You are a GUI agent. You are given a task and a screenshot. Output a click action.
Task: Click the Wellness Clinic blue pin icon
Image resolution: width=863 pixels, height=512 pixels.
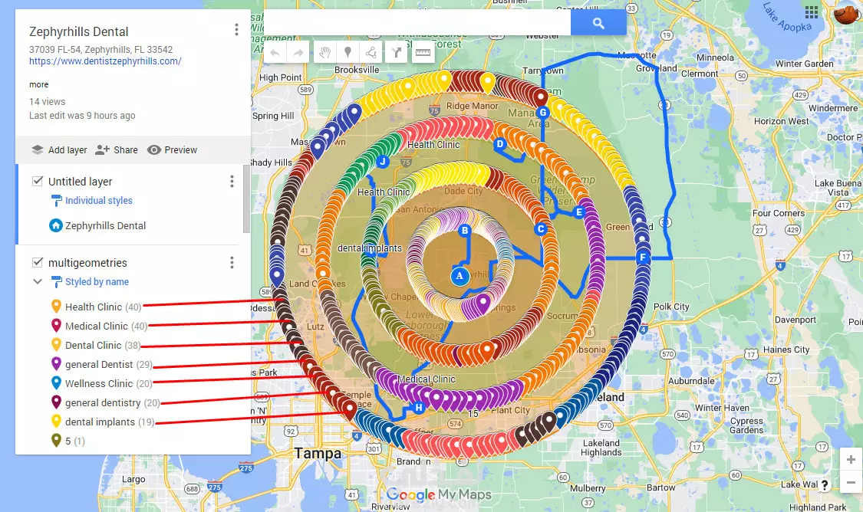(55, 383)
